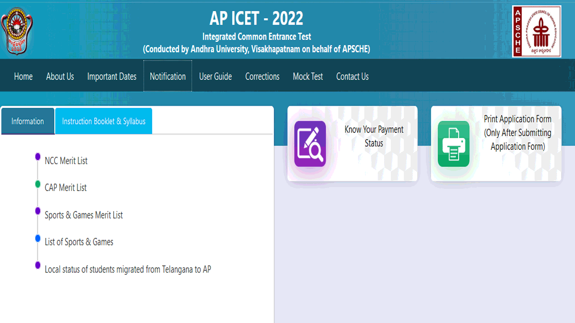
Task: Go to the Home menu item
Action: 23,76
